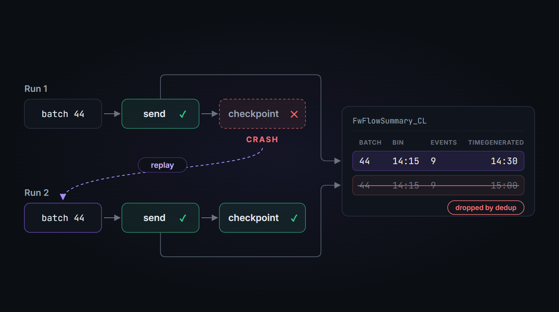Image resolution: width=559 pixels, height=312 pixels.
Task: Click the green checkmark in Run 2 send
Action: pos(183,218)
